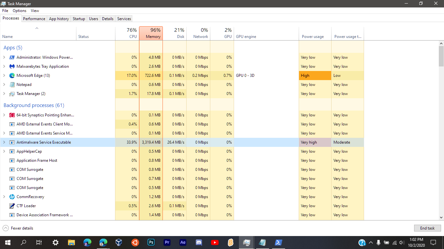Image resolution: width=444 pixels, height=249 pixels.
Task: Click the 64-bit Synaptics Pointing process icon
Action: [12, 115]
